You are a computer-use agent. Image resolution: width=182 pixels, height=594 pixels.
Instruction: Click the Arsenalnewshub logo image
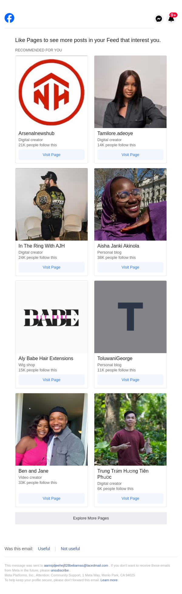click(x=52, y=92)
